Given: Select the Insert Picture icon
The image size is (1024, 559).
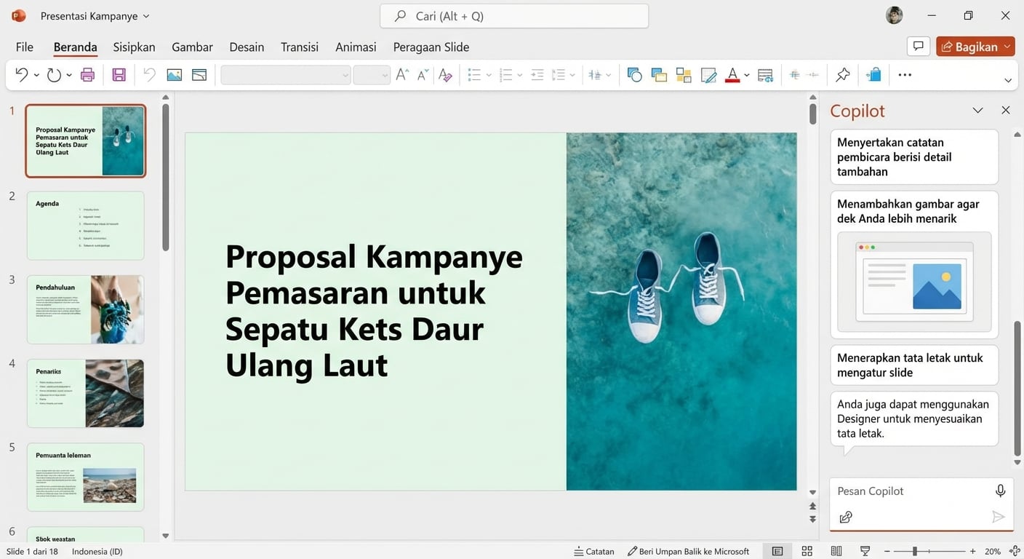Looking at the screenshot, I should tap(173, 74).
